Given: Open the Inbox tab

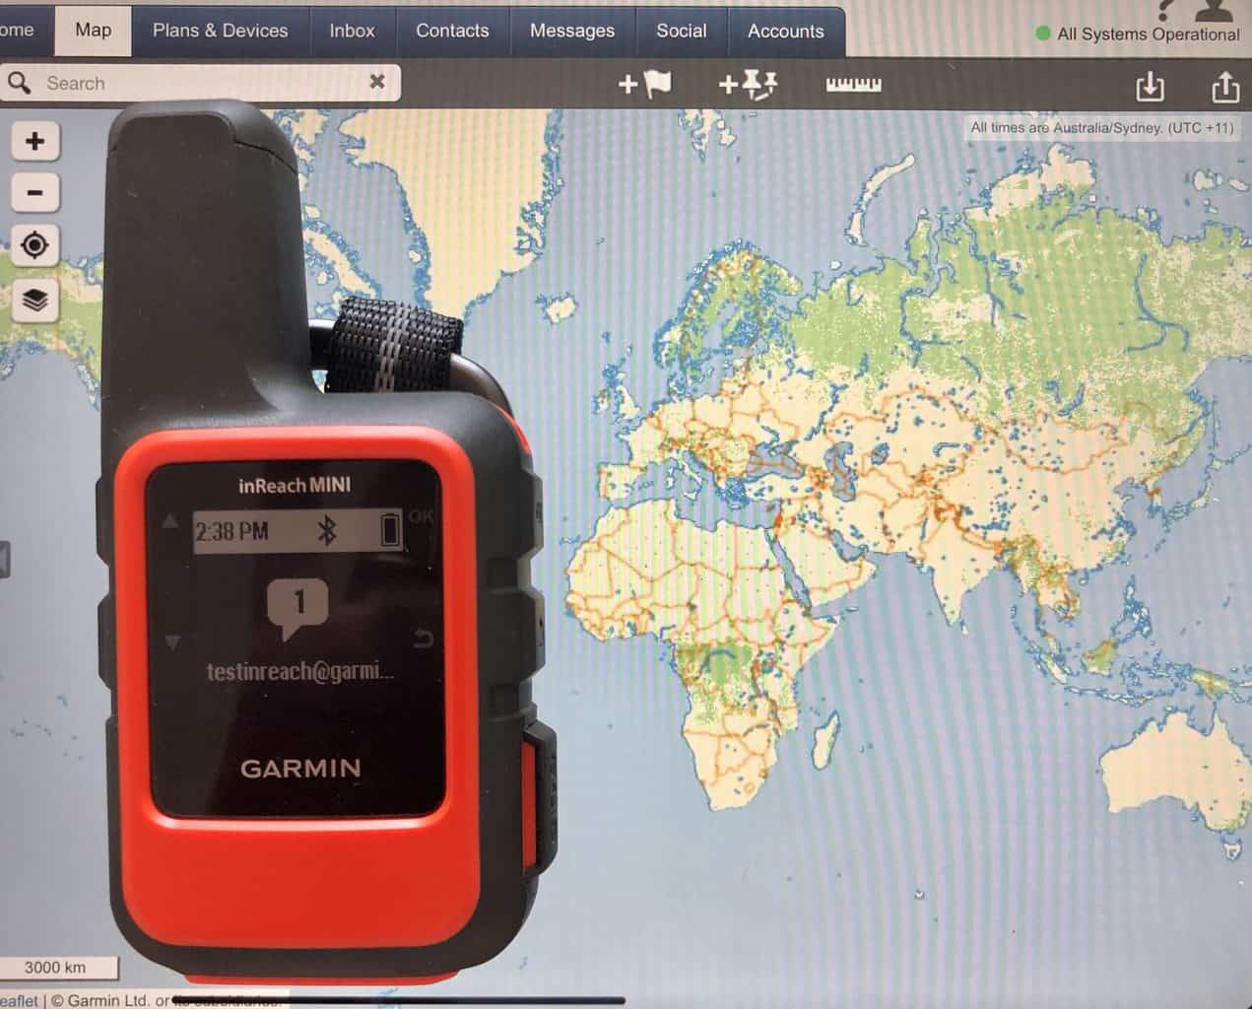Looking at the screenshot, I should [352, 31].
